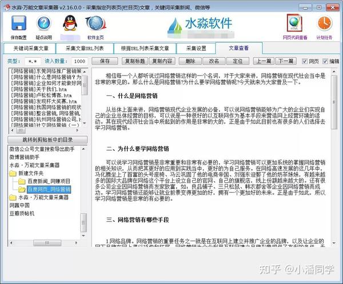Open the software homepage globe icon
343x284 pixels.
[x=95, y=23]
